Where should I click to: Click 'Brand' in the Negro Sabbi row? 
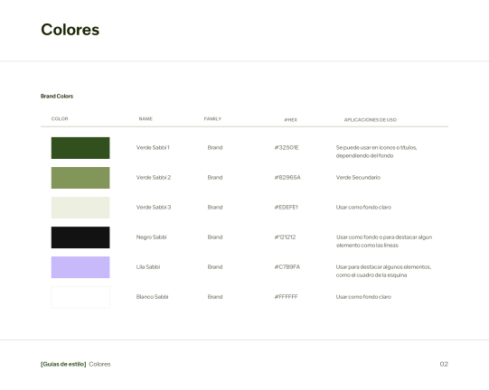coord(215,237)
